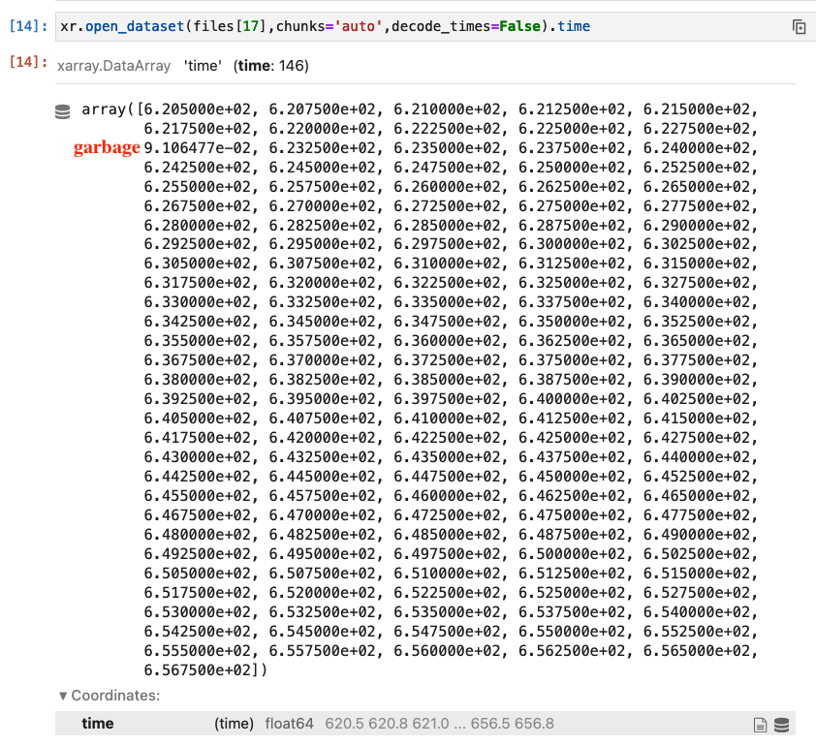This screenshot has height=746, width=816.
Task: Click the open_dataset function name in code
Action: 135,26
